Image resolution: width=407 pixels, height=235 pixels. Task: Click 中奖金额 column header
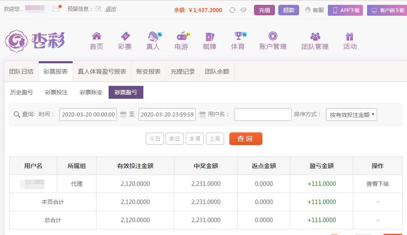point(206,166)
